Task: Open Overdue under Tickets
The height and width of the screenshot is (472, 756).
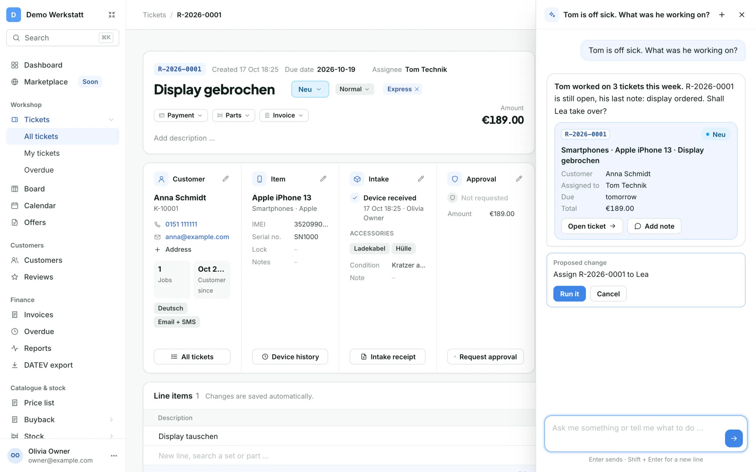Action: 63,170
